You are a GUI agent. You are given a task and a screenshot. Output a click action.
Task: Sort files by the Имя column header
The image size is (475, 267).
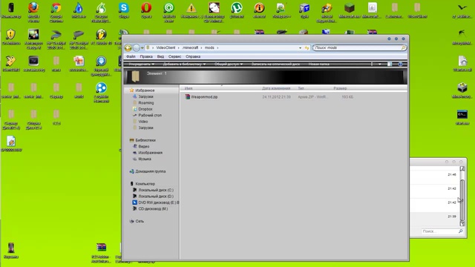point(189,88)
